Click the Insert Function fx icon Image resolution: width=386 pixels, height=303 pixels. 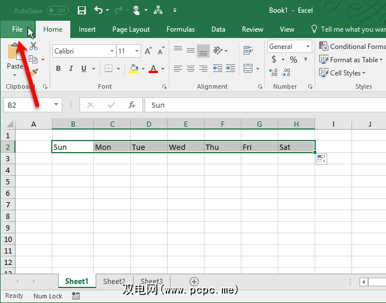[132, 105]
